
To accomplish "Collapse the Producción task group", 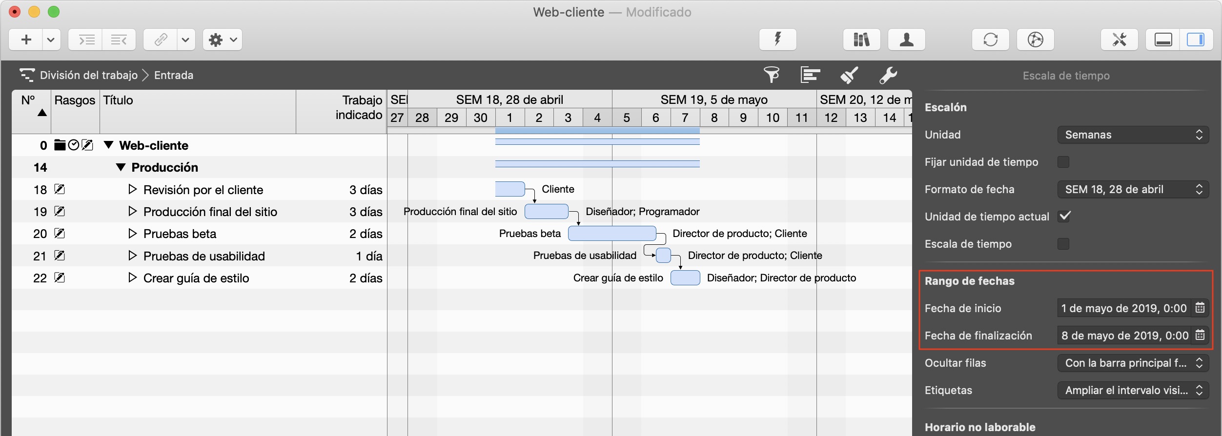I will (x=121, y=167).
